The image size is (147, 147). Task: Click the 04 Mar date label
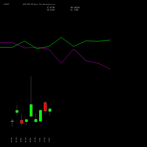[x=16, y=140]
